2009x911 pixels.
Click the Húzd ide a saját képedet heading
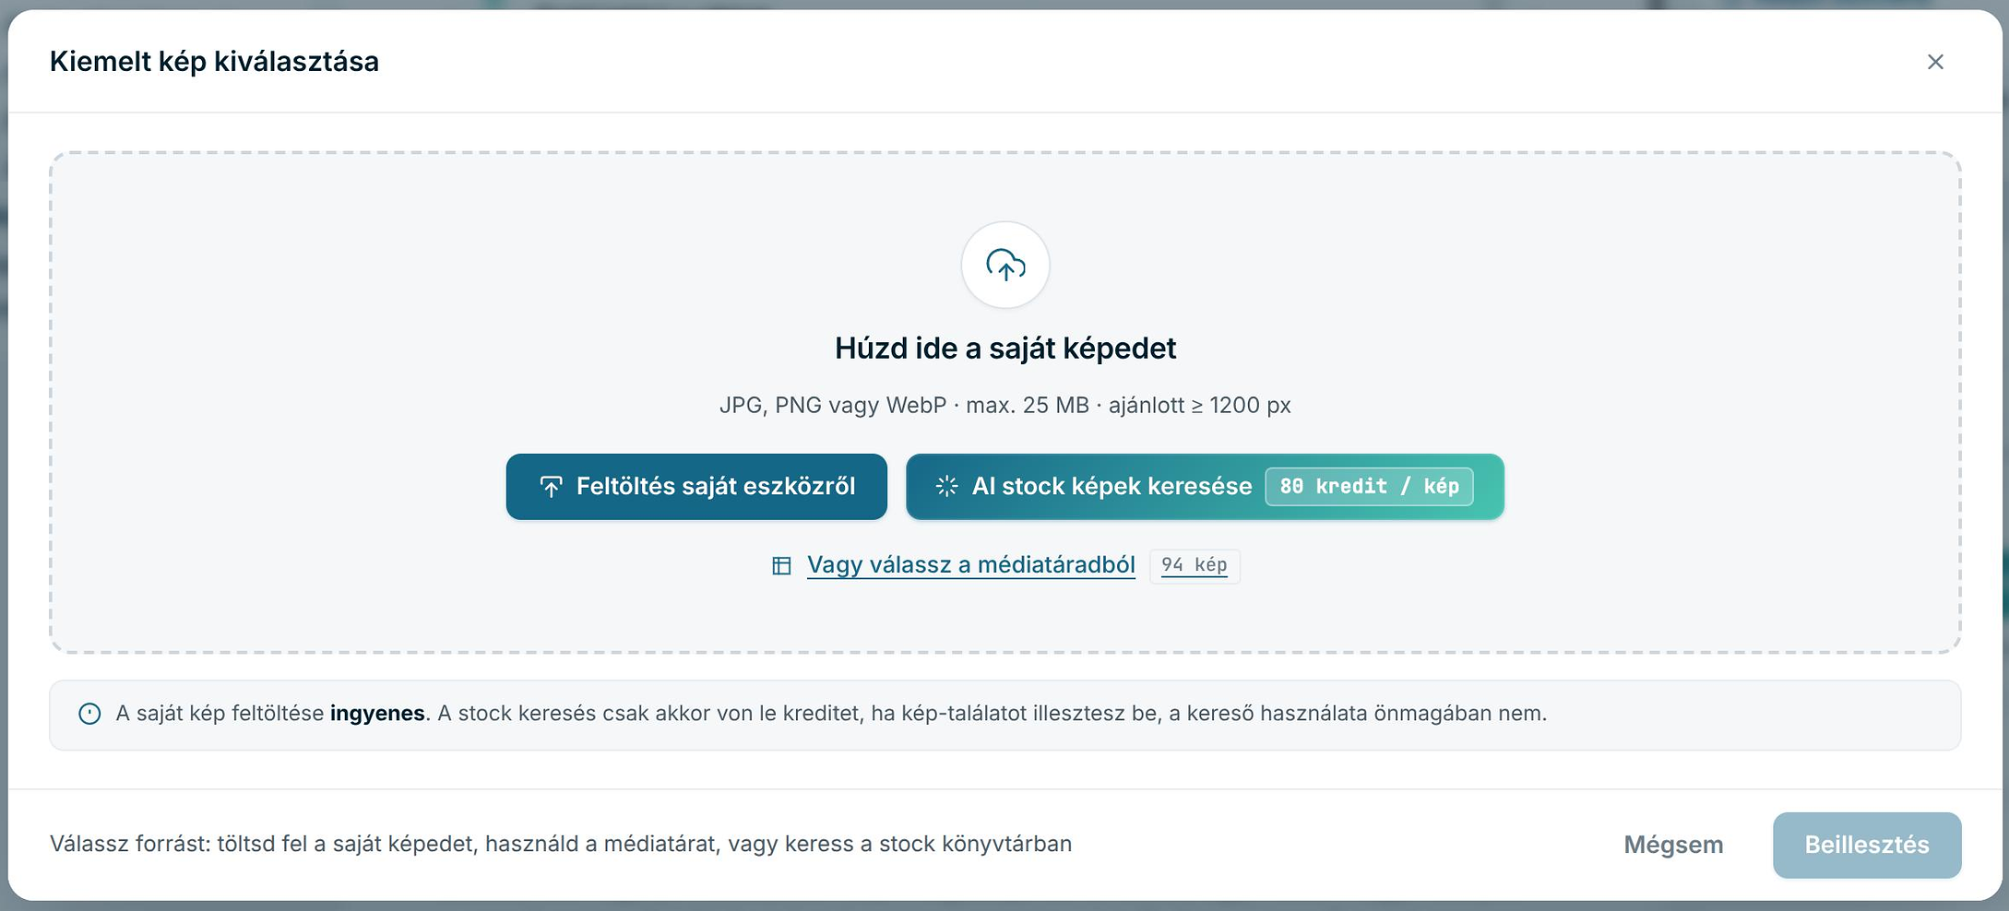point(1005,349)
